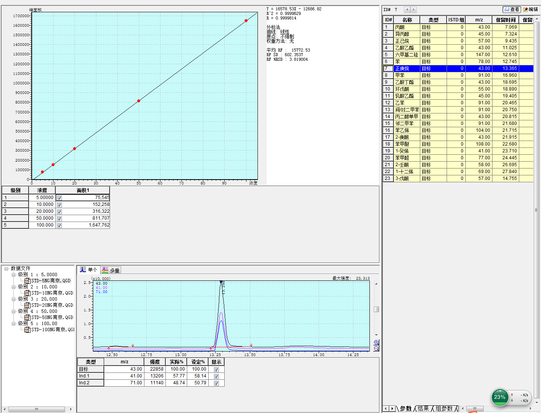Viewport: 541px width, 413px height.
Task: Click the m/z column header in compound table
Action: [479, 20]
